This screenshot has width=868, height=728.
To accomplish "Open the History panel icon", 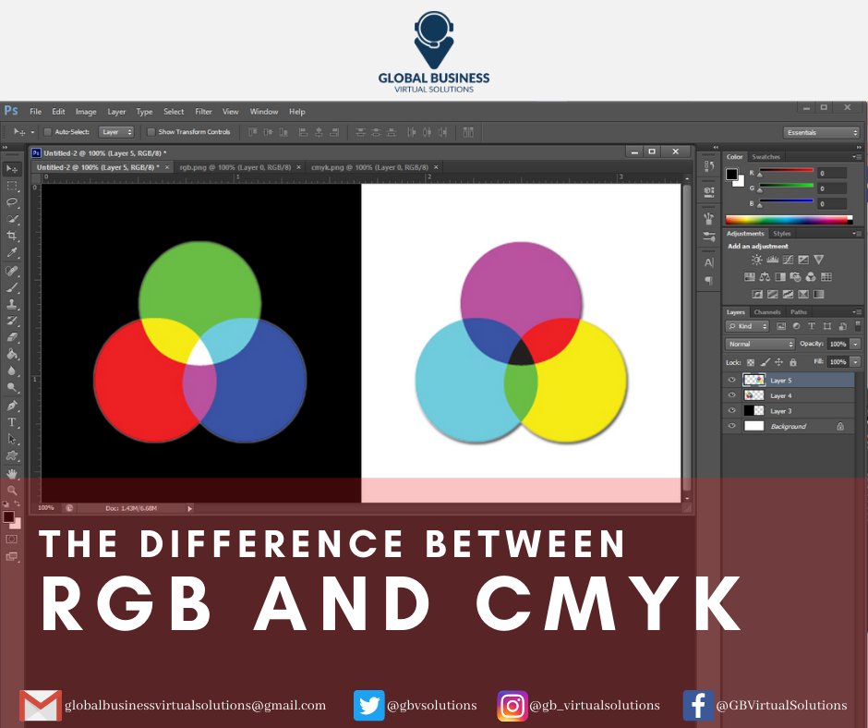I will (708, 165).
